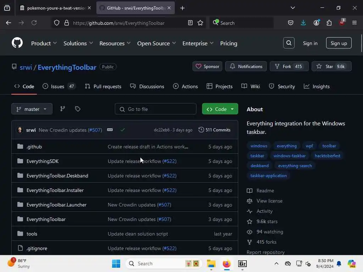Click the site padlock security icon
The height and width of the screenshot is (272, 363).
[x=67, y=23]
